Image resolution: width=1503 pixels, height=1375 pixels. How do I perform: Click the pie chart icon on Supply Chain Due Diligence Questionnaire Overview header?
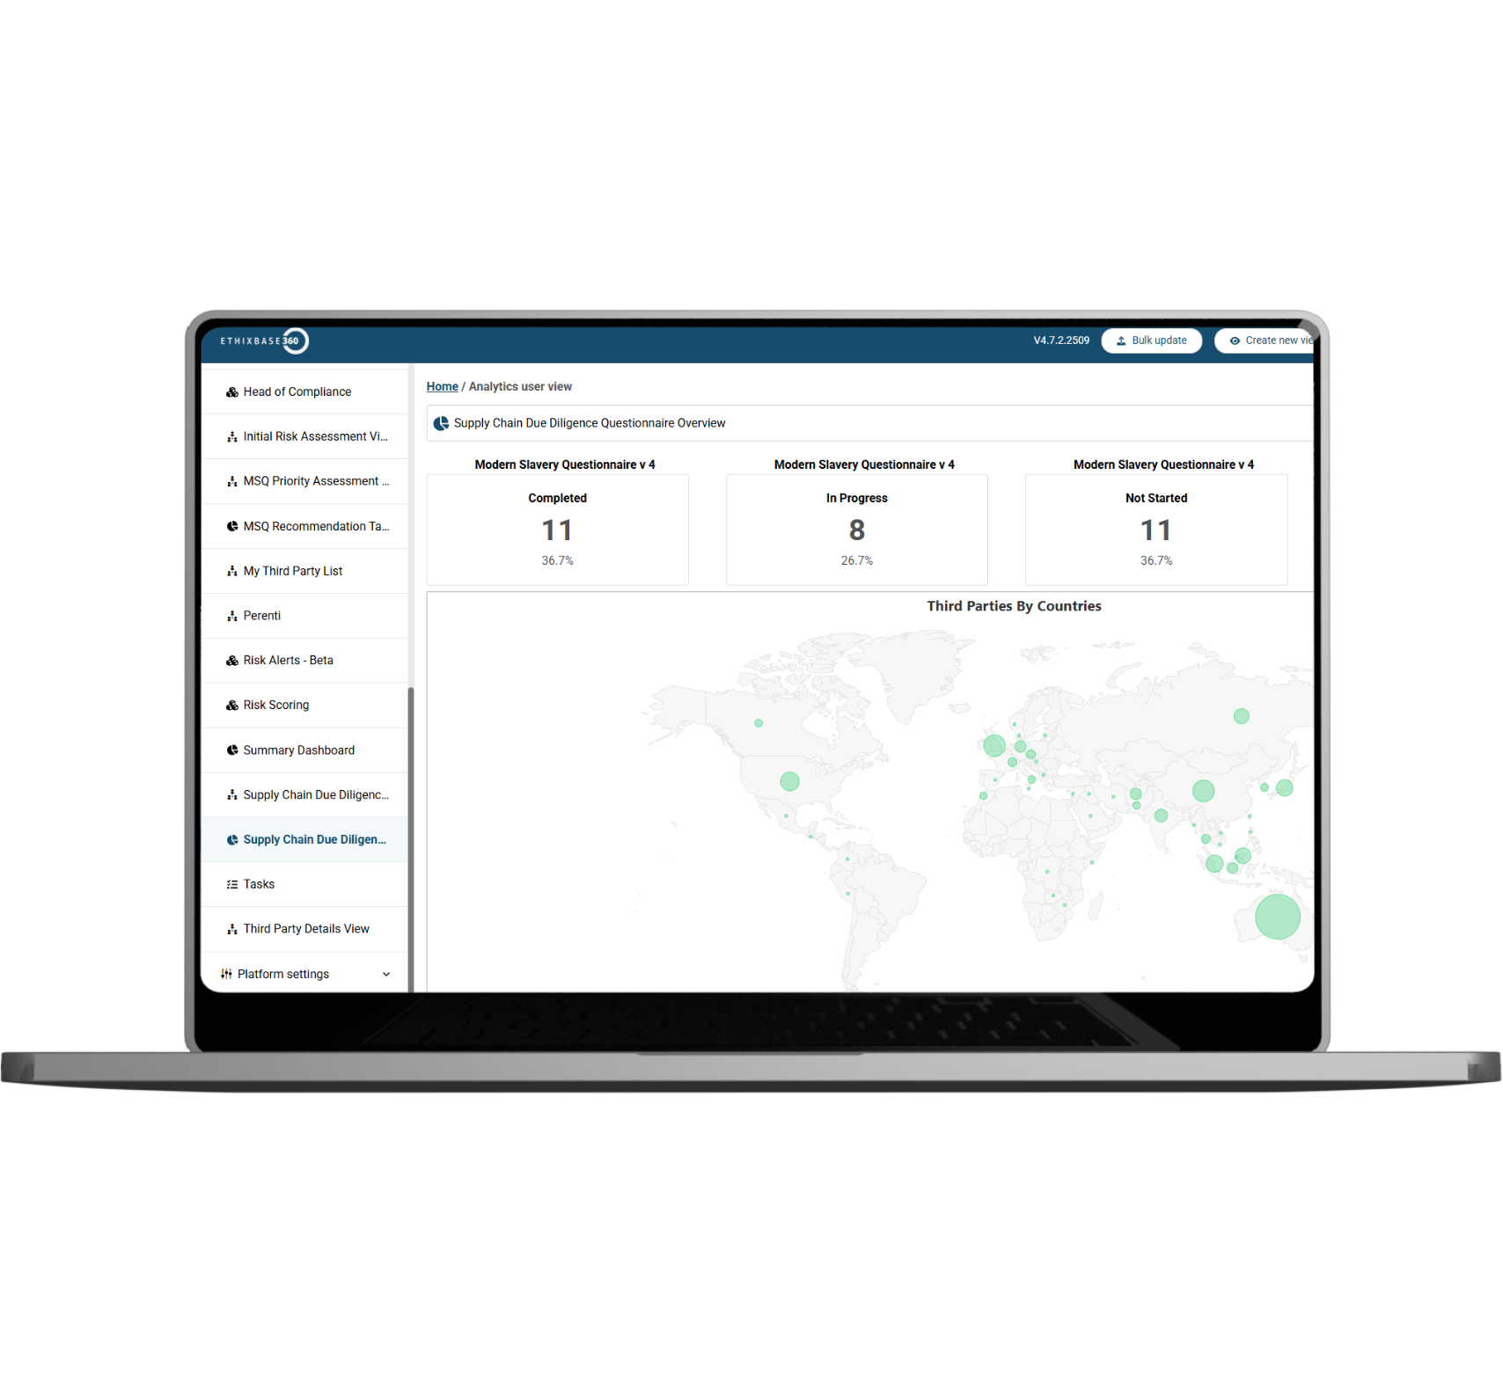[x=440, y=422]
